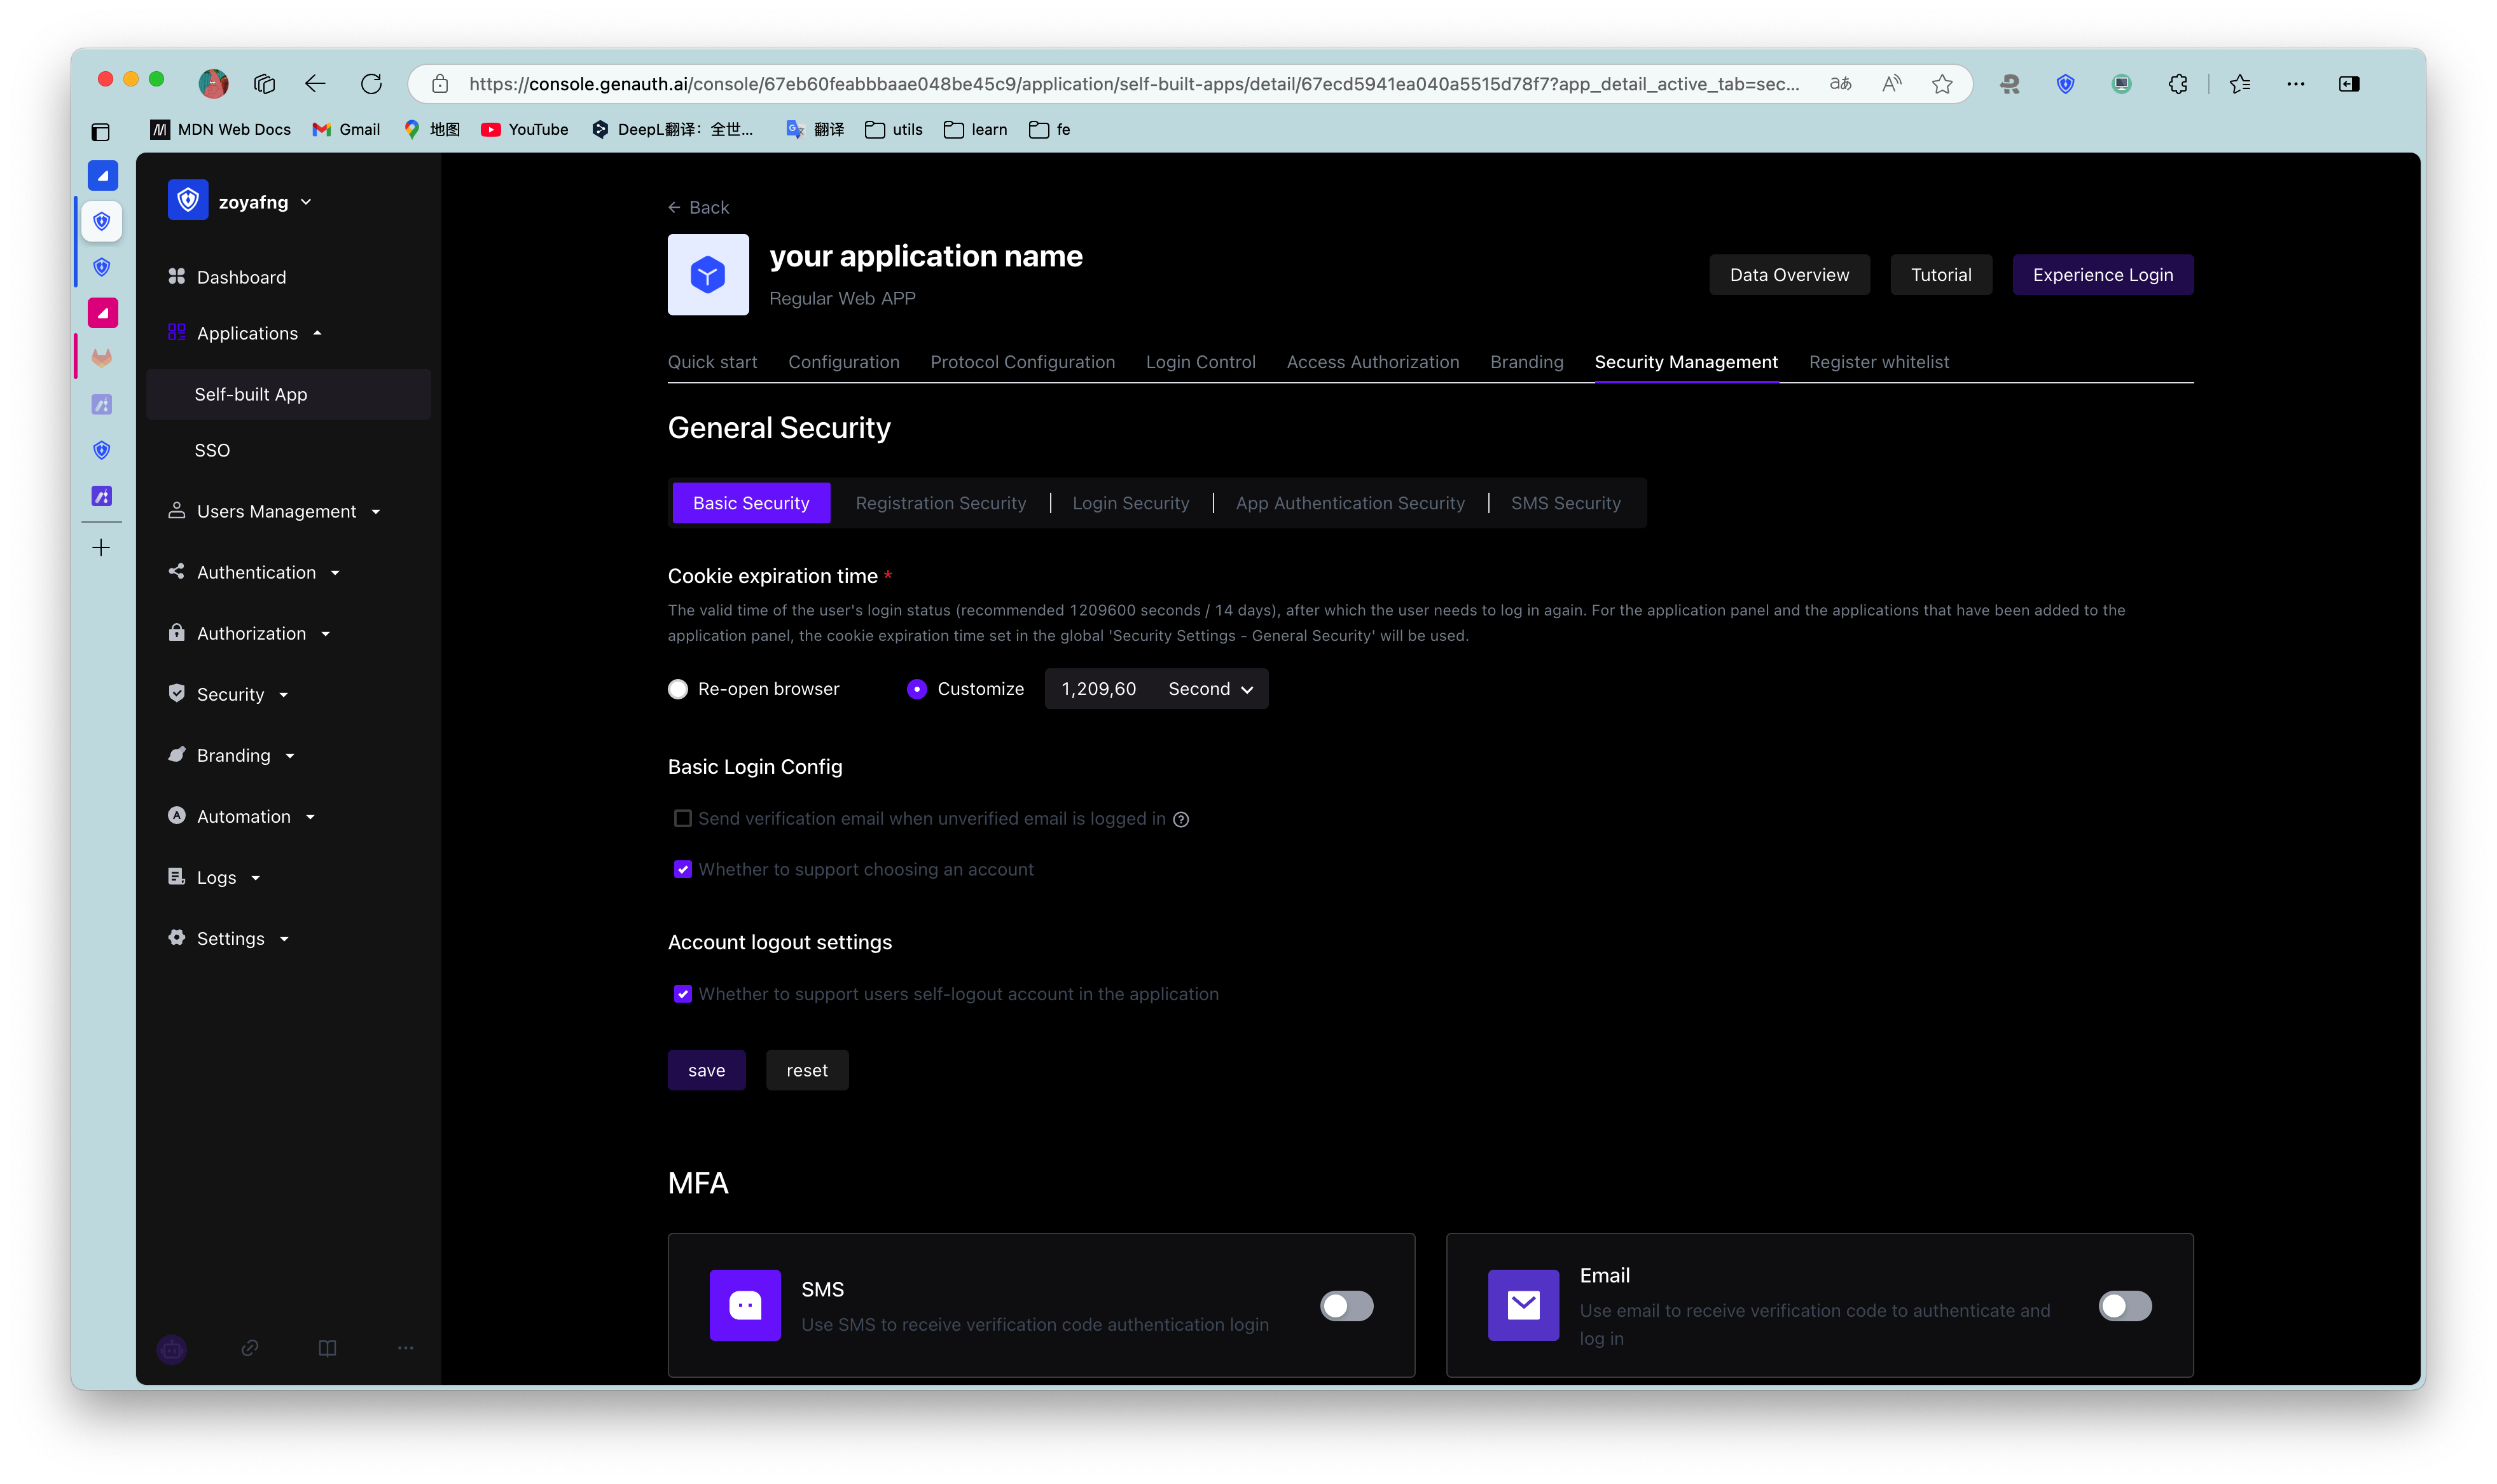Click the help icon beside verification email option
The width and height of the screenshot is (2497, 1484).
pos(1181,819)
